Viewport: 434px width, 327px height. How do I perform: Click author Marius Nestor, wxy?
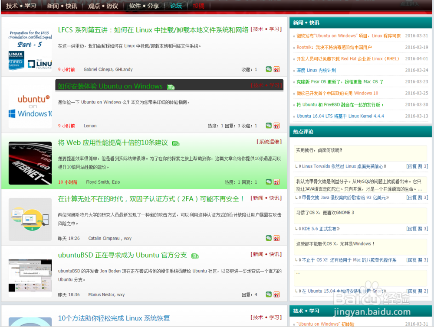107,295
